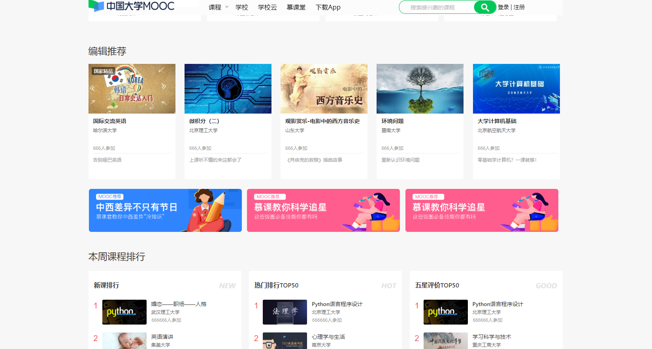
Task: Click the green search magnifier button
Action: (485, 7)
